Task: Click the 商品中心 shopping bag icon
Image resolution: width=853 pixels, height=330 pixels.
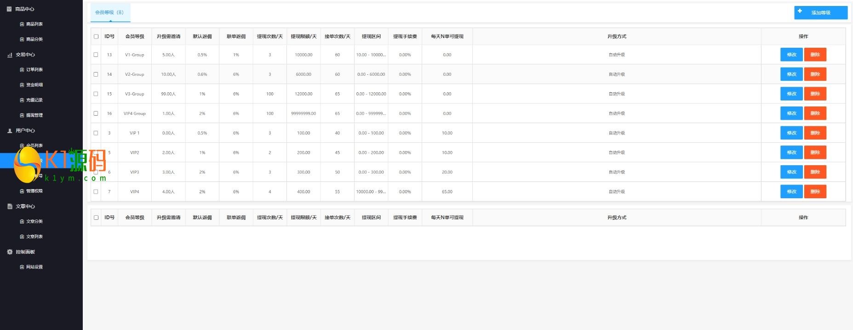Action: (9, 9)
